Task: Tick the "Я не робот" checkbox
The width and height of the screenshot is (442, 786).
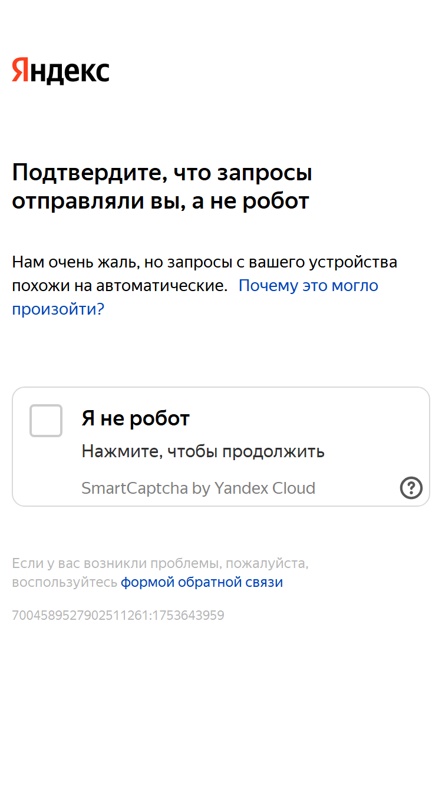Action: click(46, 421)
